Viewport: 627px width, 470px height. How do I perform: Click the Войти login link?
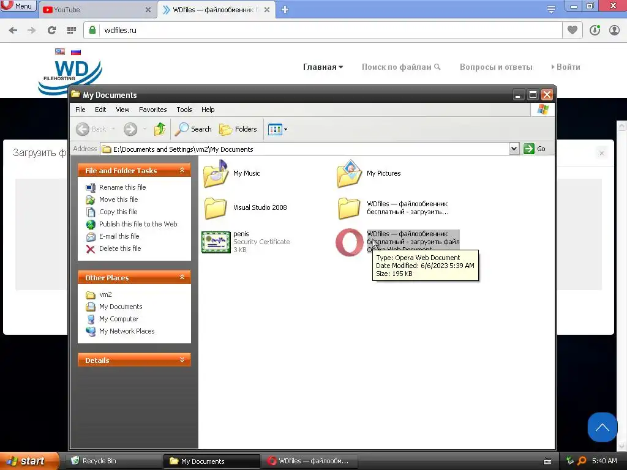(566, 67)
